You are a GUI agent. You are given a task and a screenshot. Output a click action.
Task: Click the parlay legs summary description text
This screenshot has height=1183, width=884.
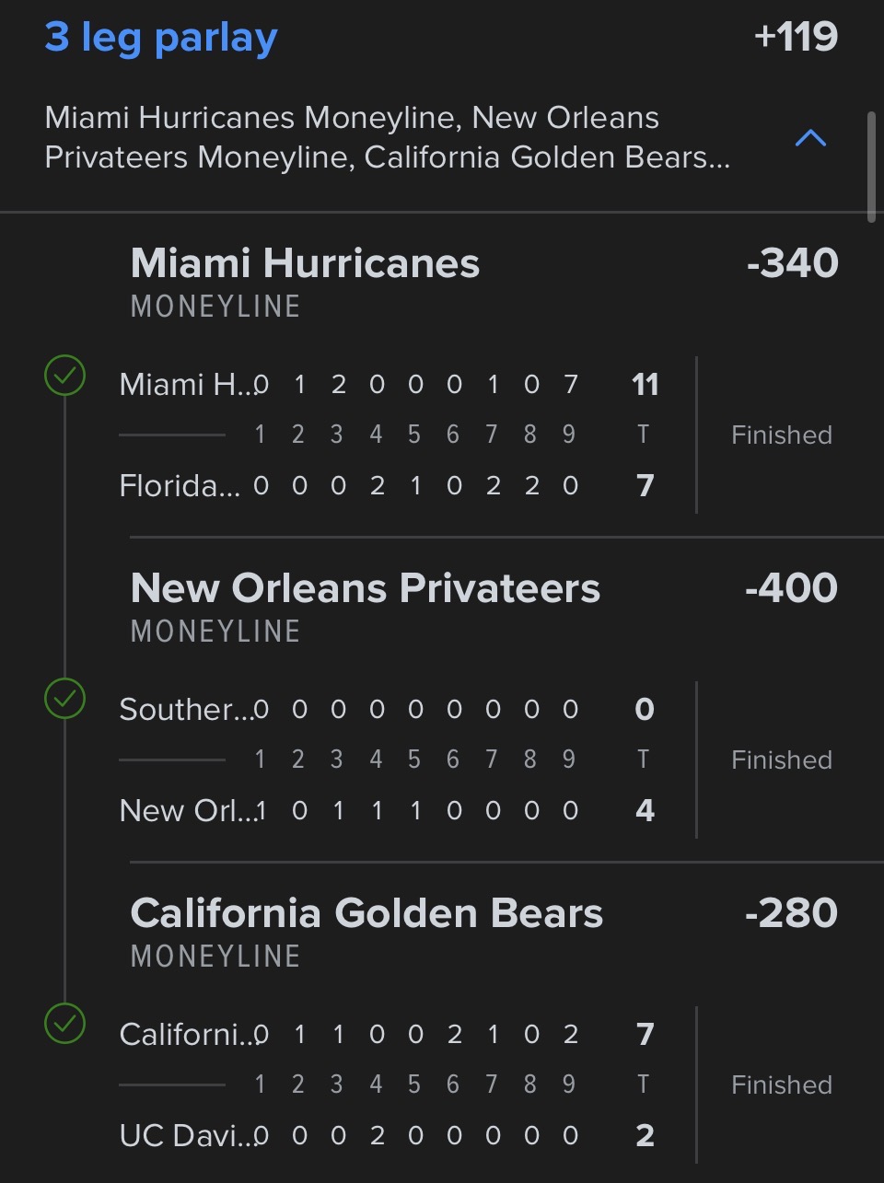pyautogui.click(x=387, y=138)
